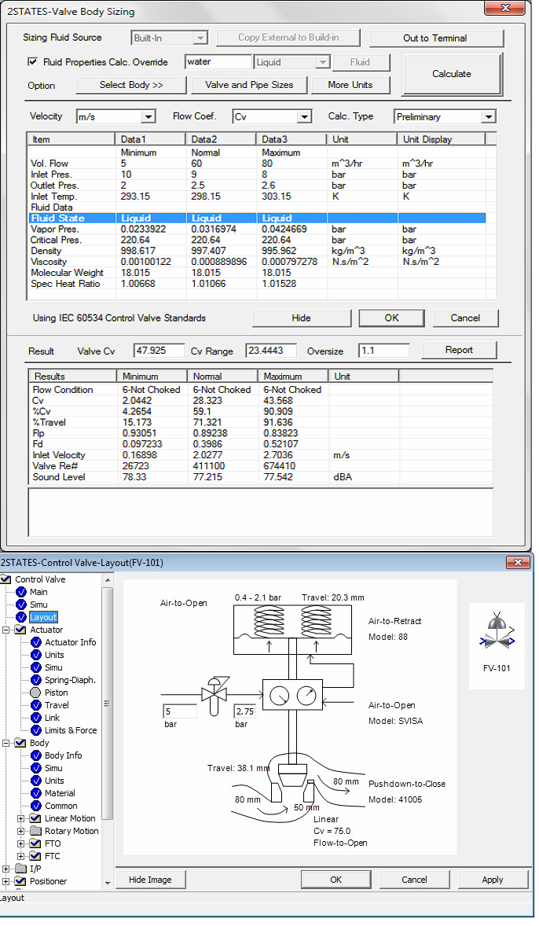Image resolution: width=539 pixels, height=926 pixels.
Task: Expand the I/P tree node
Action: (7, 869)
